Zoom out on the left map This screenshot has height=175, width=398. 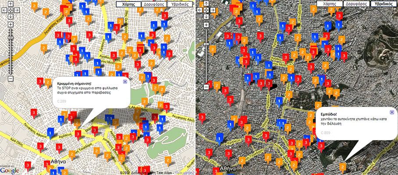(11, 78)
